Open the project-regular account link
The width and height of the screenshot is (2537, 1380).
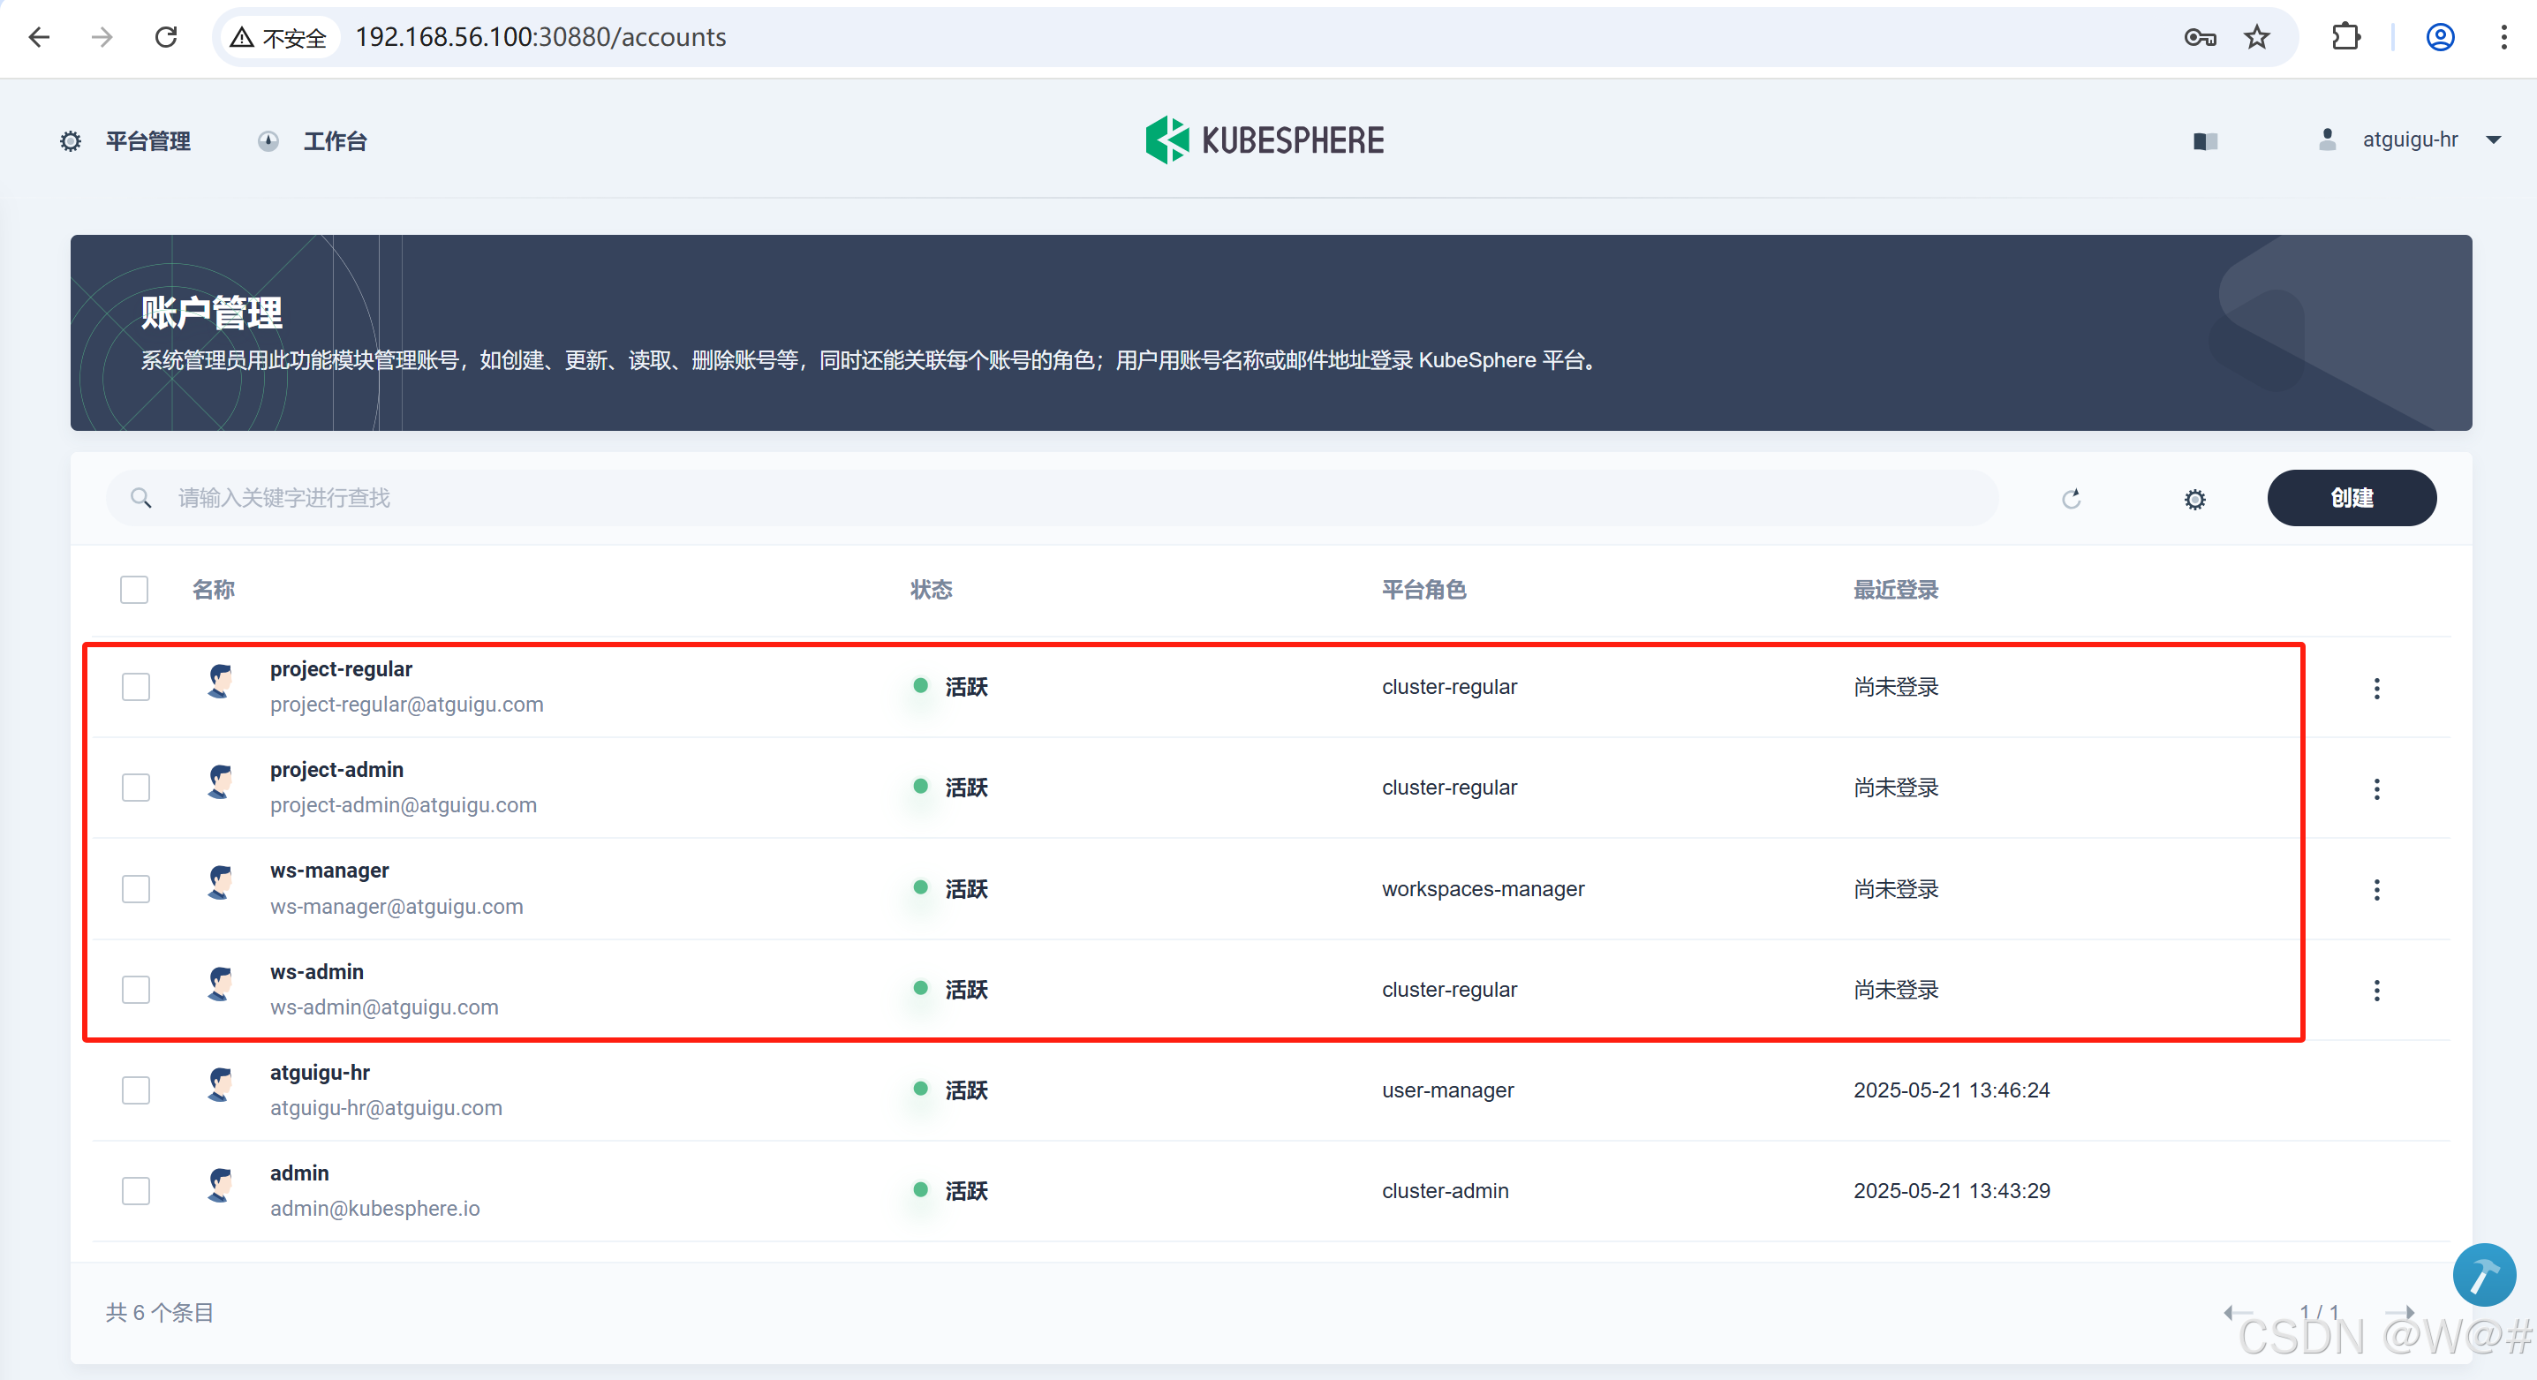[x=341, y=669]
